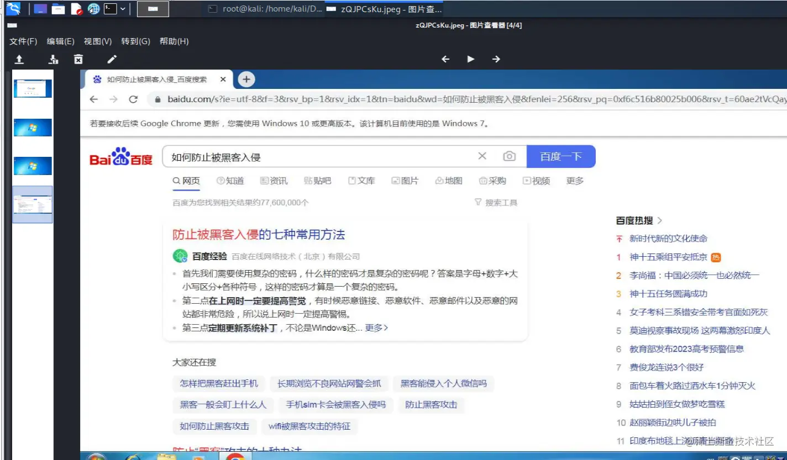Clear the search box with the X icon
The image size is (787, 460).
tap(482, 156)
